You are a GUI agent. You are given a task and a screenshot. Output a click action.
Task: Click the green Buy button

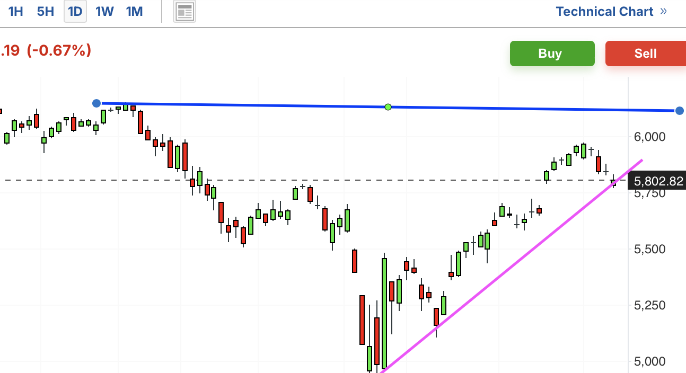tap(552, 54)
